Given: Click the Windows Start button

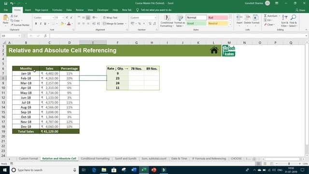Looking at the screenshot, I should [x=5, y=170].
